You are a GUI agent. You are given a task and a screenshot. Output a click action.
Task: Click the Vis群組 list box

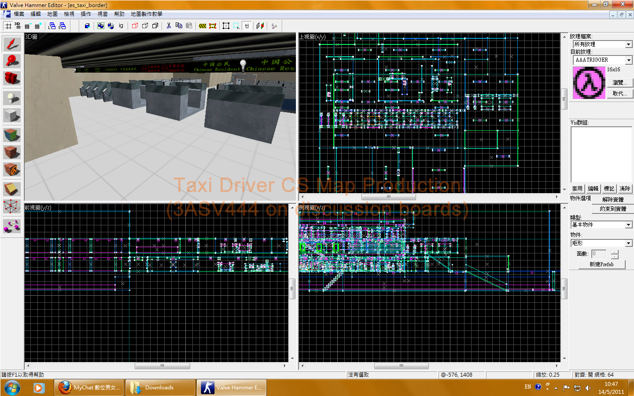pos(601,154)
